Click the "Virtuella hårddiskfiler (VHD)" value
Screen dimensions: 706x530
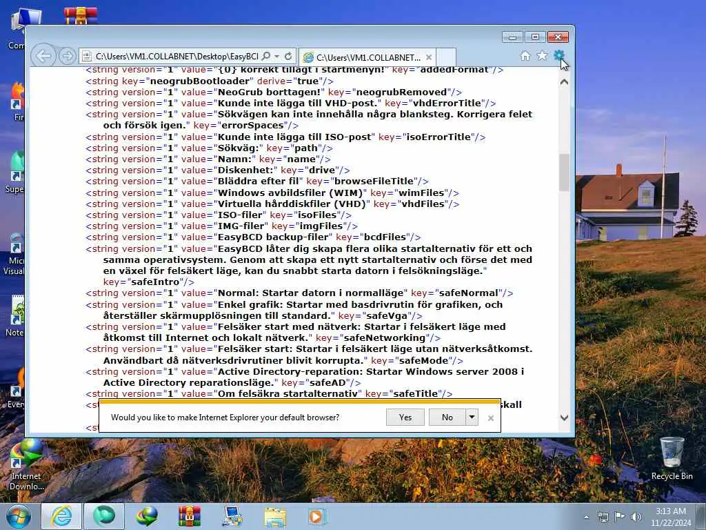click(292, 204)
